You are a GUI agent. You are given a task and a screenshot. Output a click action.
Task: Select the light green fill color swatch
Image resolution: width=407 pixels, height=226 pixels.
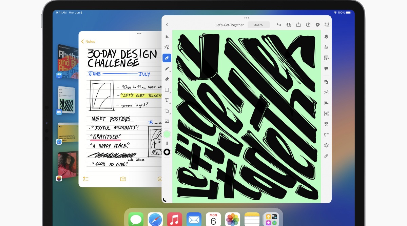pos(167,134)
